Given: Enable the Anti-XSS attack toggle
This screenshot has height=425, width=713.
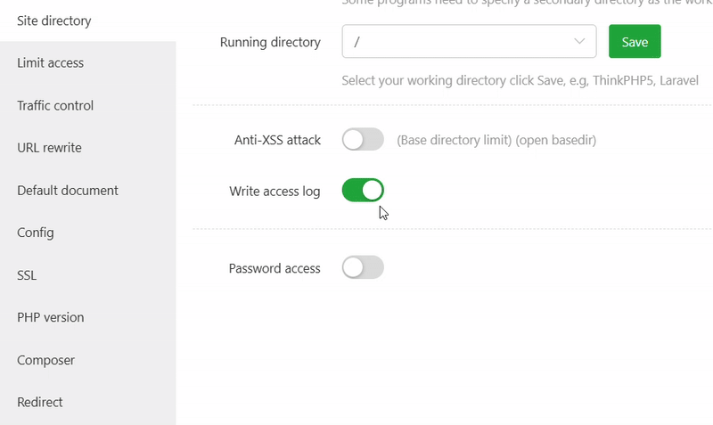Looking at the screenshot, I should click(363, 140).
